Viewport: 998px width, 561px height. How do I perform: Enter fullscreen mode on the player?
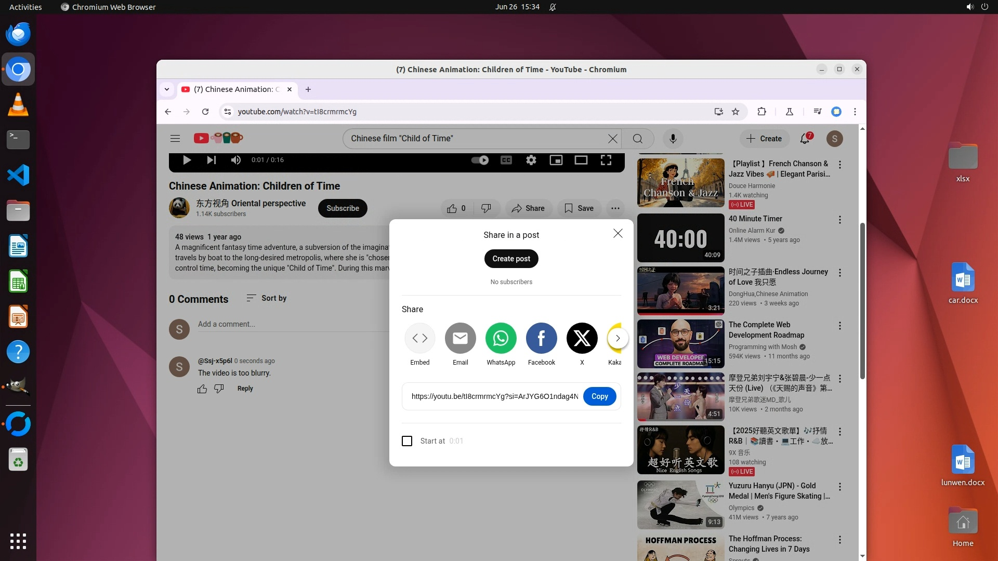(x=606, y=160)
